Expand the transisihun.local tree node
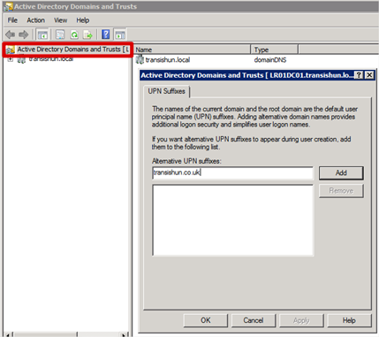Viewport: 379px width, 337px height. coord(11,59)
